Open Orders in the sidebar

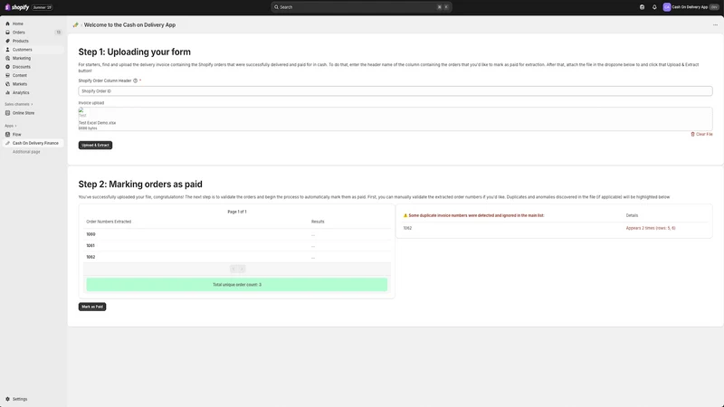coord(18,33)
